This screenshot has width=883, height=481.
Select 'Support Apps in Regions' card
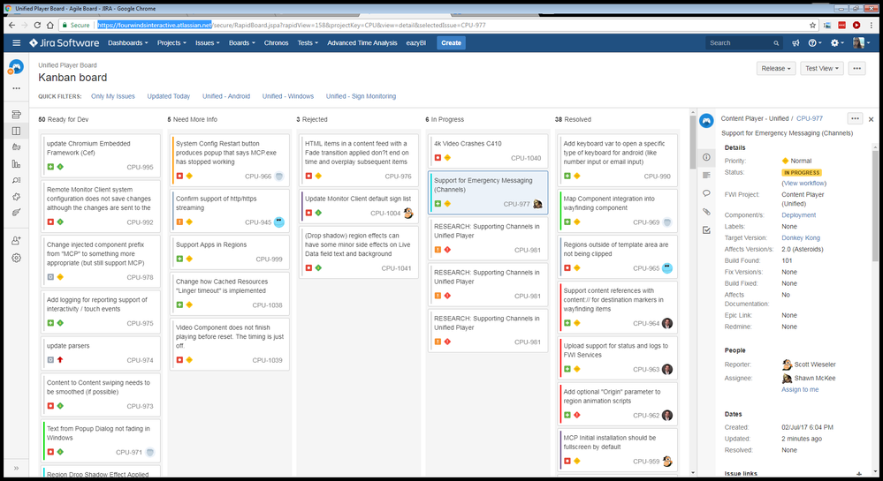[x=229, y=252]
